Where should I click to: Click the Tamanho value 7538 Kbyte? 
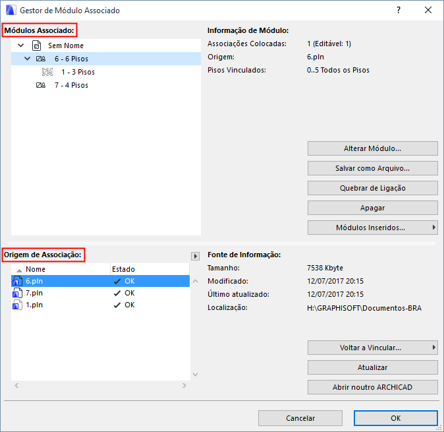coord(325,268)
